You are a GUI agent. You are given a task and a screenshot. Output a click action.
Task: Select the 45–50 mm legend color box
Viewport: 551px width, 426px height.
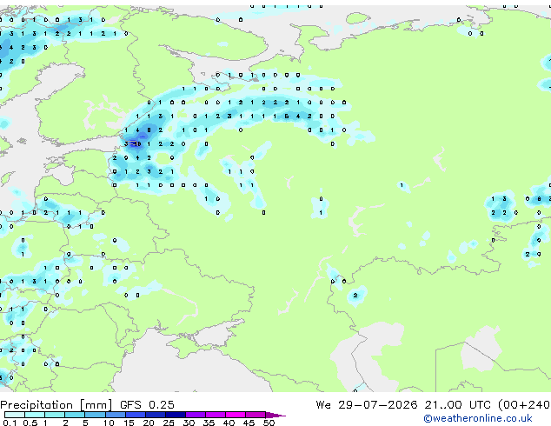tap(256, 415)
